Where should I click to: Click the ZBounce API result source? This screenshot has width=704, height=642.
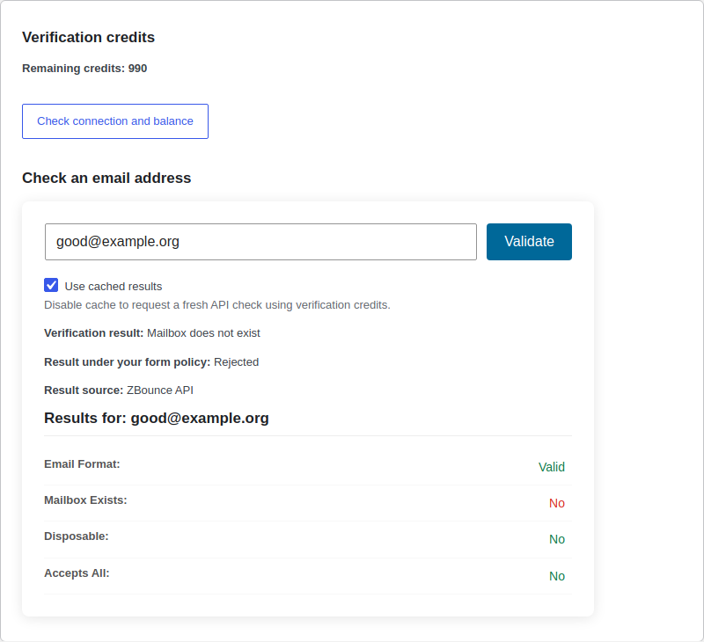click(x=160, y=390)
